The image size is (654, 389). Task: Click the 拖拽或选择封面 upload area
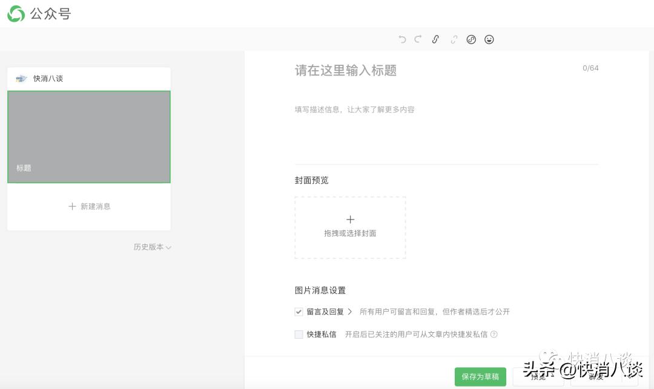(x=350, y=227)
